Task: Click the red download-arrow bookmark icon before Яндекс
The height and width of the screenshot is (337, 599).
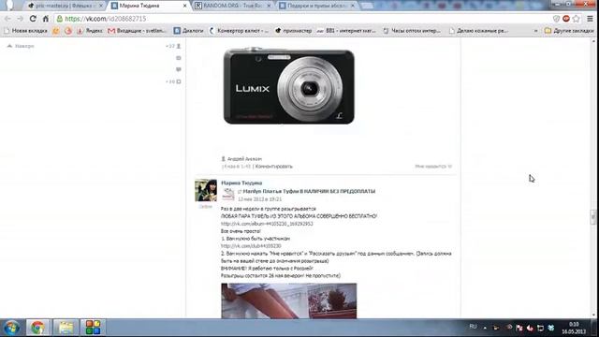Action: click(x=80, y=31)
